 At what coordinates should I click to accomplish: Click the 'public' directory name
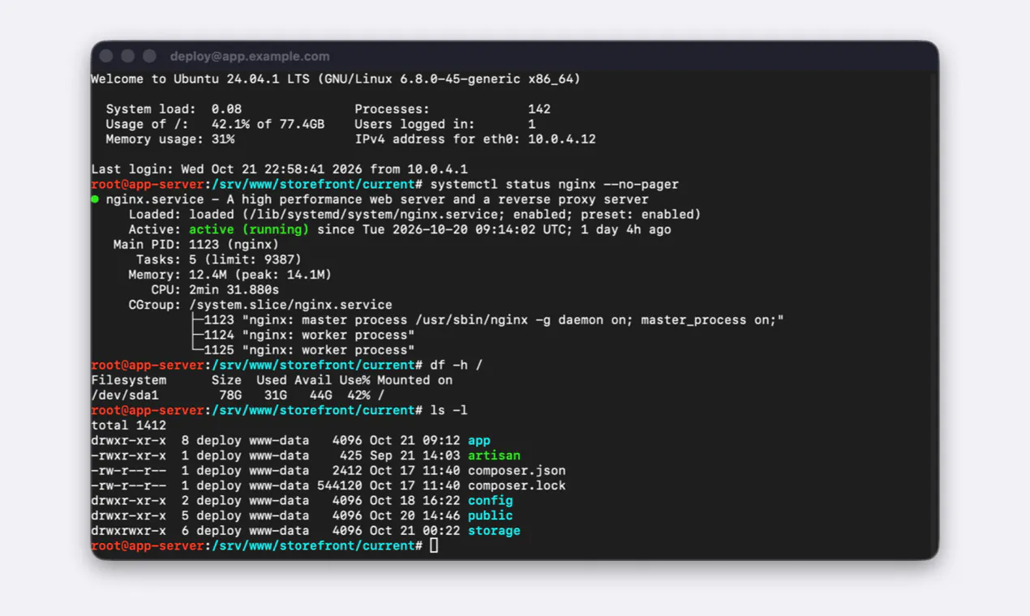tap(491, 515)
